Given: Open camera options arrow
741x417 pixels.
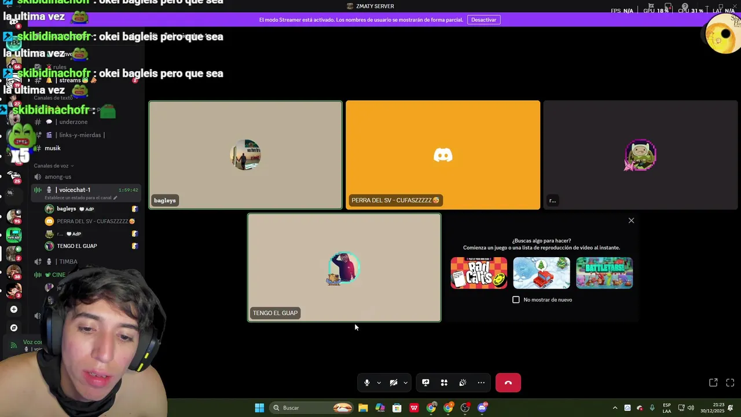Looking at the screenshot, I should point(405,383).
